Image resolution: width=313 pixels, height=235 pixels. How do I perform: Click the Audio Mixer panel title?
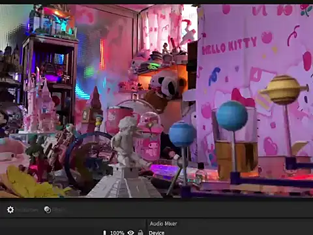(163, 223)
